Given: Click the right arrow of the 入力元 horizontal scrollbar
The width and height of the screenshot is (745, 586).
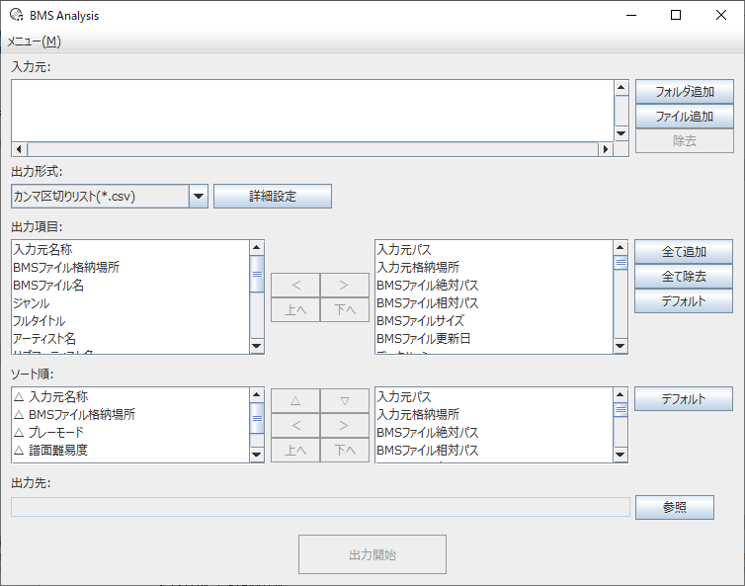Looking at the screenshot, I should 606,149.
